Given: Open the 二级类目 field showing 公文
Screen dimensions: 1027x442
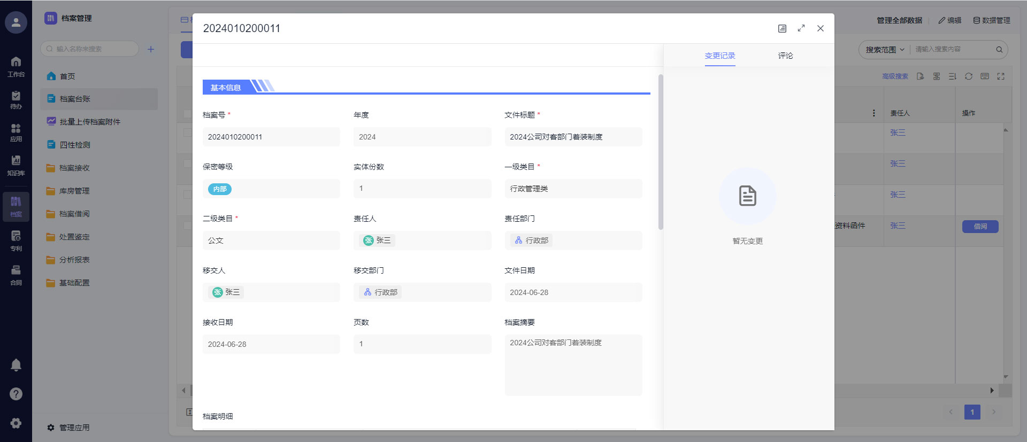Looking at the screenshot, I should 271,241.
